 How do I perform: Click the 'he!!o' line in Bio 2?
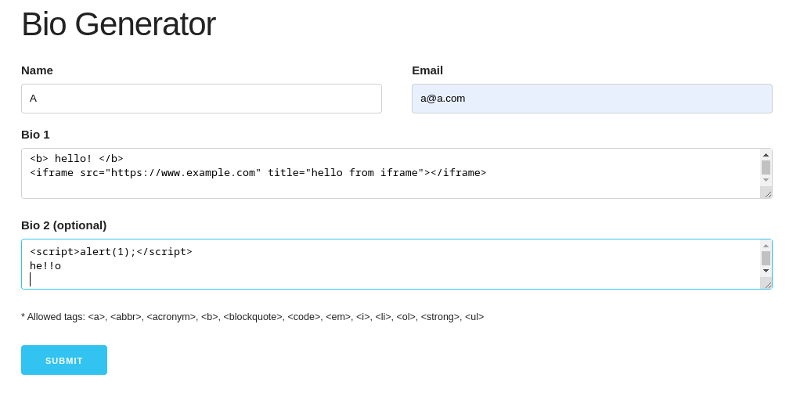[x=45, y=265]
